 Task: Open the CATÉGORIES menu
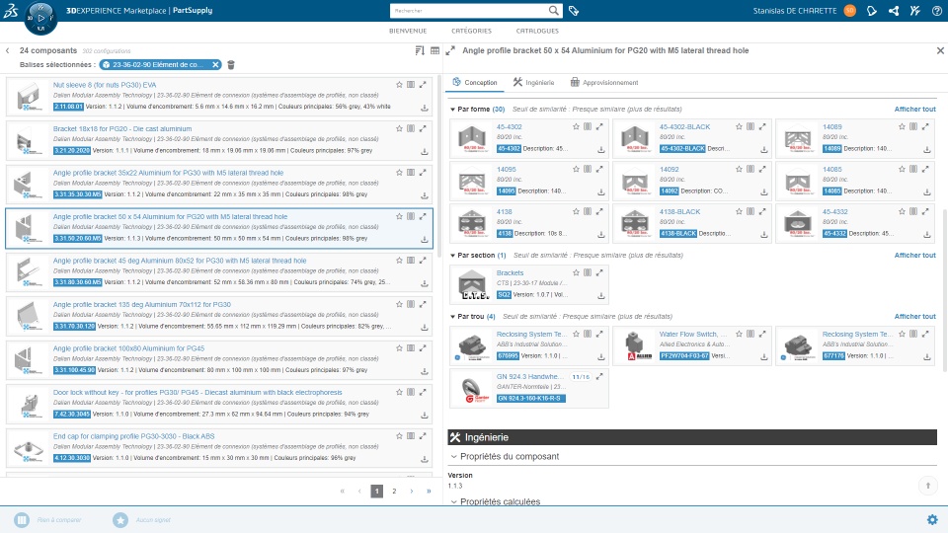(472, 31)
